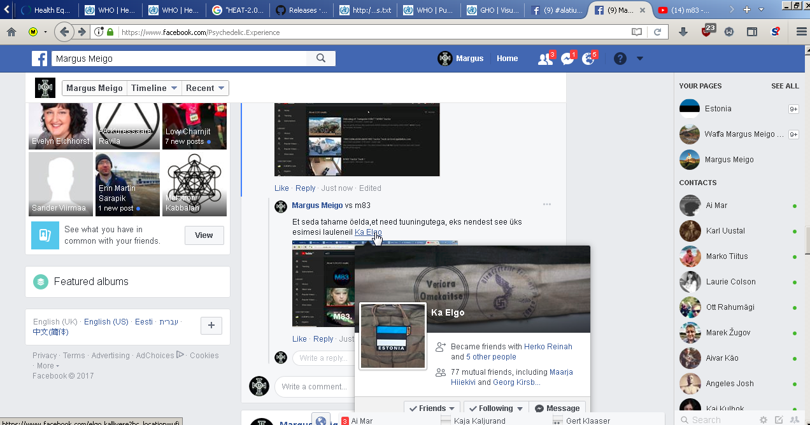Click in the Write a comment field
Viewport: 810px width, 425px height.
314,387
